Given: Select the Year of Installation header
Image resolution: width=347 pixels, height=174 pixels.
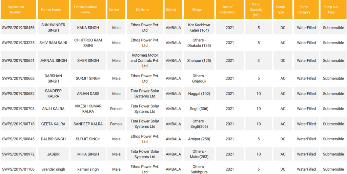Looking at the screenshot, I should pos(230,10).
